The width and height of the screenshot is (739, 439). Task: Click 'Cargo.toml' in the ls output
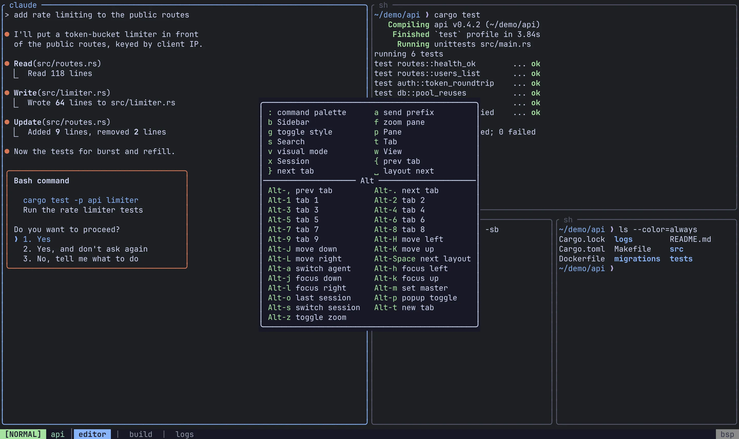582,249
